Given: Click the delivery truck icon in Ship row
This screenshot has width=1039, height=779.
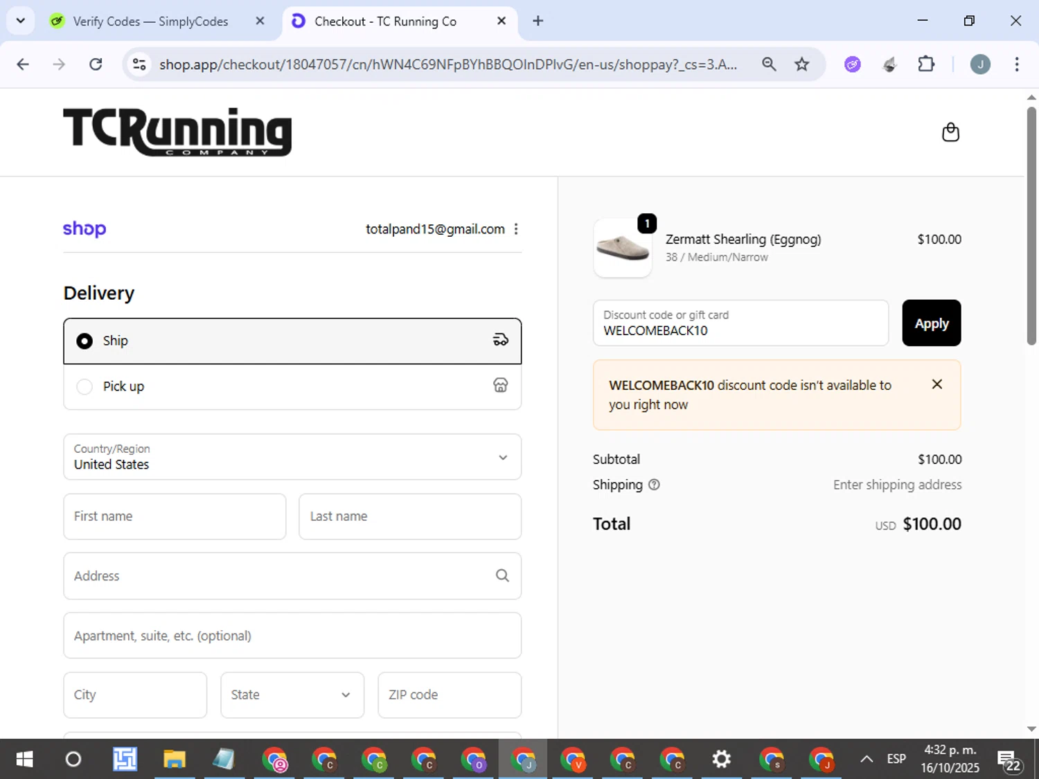Looking at the screenshot, I should 500,340.
